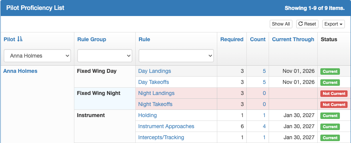351x143 pixels.
Task: Click Not Current badge for Night Takeoffs
Action: pyautogui.click(x=334, y=105)
